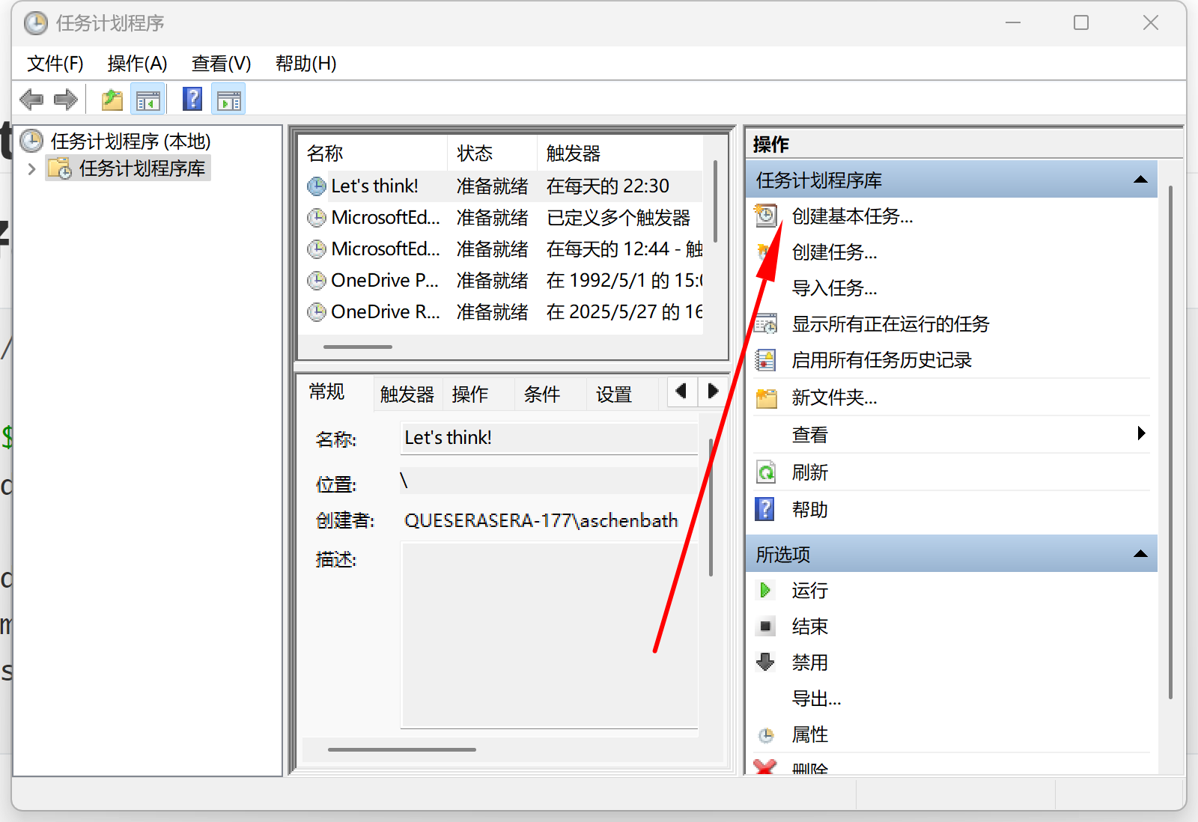Collapse the 所选项 actions section

(1140, 554)
